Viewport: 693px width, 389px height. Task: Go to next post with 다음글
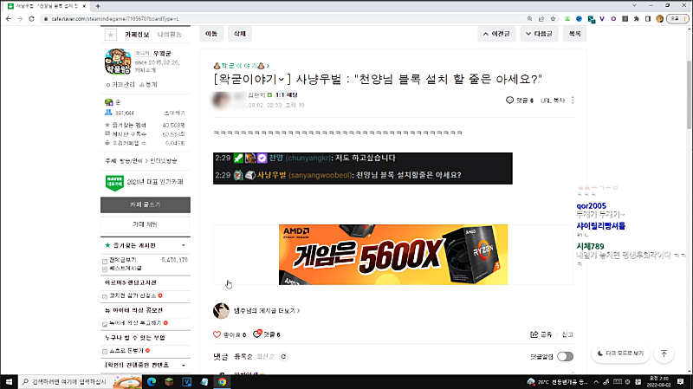click(539, 34)
